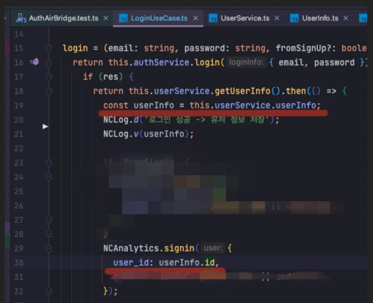Screen dimensions: 373x303
Task: Click the TS file icon on UserService.ts tab
Action: (213, 18)
